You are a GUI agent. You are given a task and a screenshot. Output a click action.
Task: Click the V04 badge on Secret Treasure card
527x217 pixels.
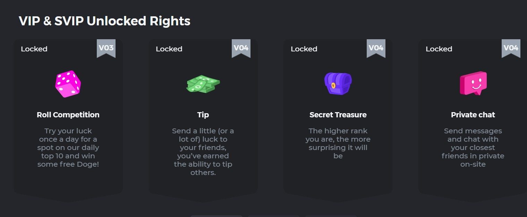coord(376,49)
